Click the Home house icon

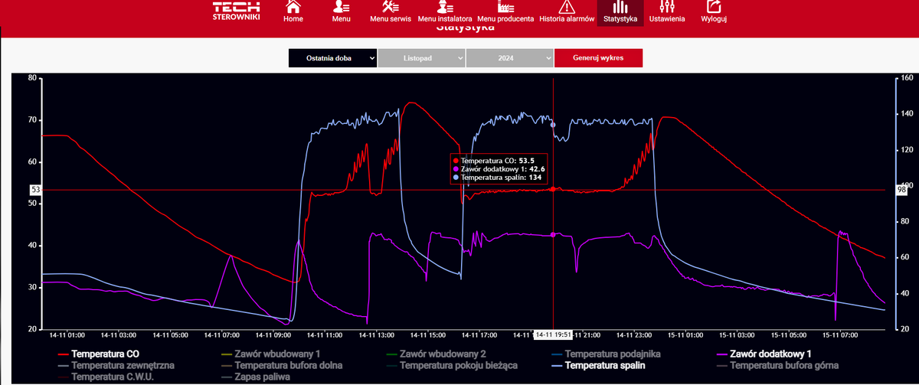293,7
